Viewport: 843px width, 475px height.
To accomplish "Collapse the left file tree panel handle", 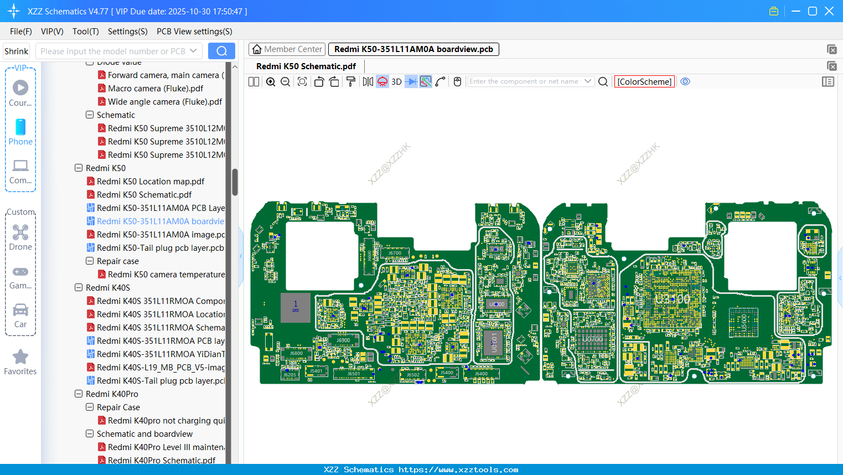I will tap(241, 256).
